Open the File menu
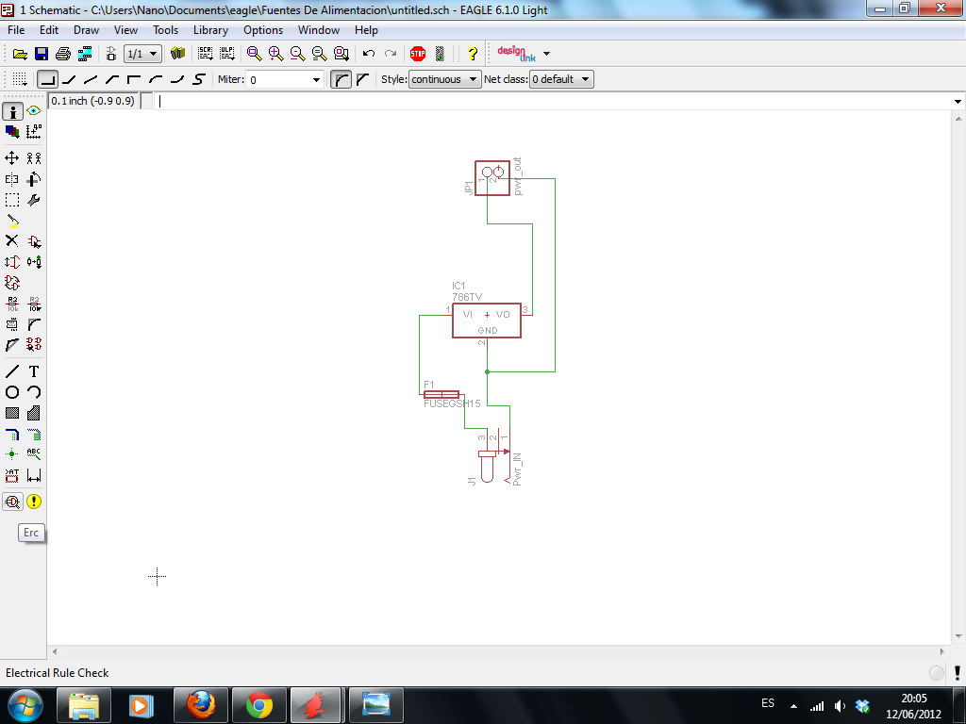This screenshot has width=966, height=724. point(16,30)
